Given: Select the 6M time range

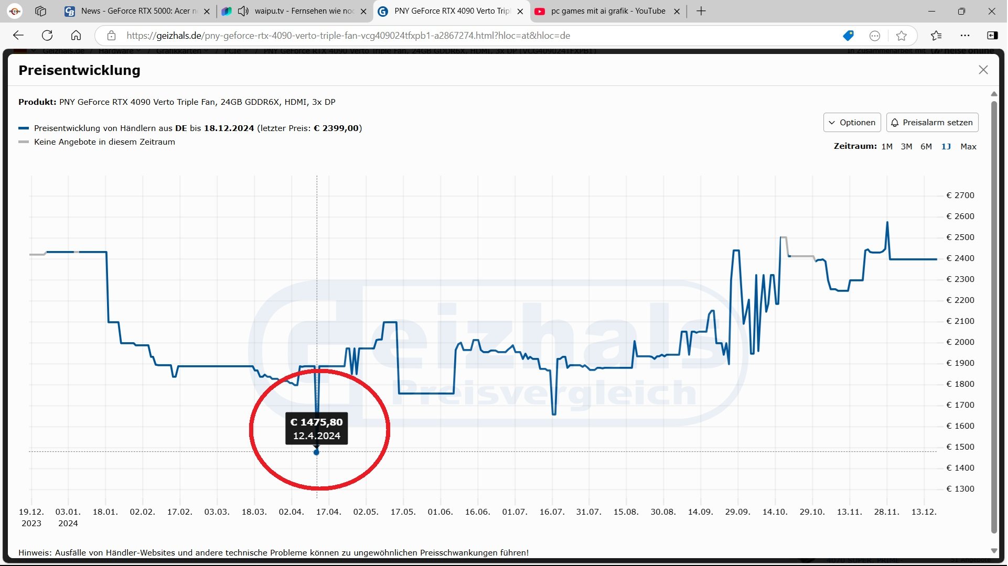Looking at the screenshot, I should (926, 147).
